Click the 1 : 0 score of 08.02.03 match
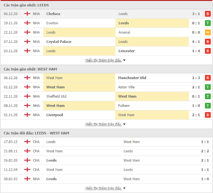This screenshot has width=213, height=193. [205, 179]
